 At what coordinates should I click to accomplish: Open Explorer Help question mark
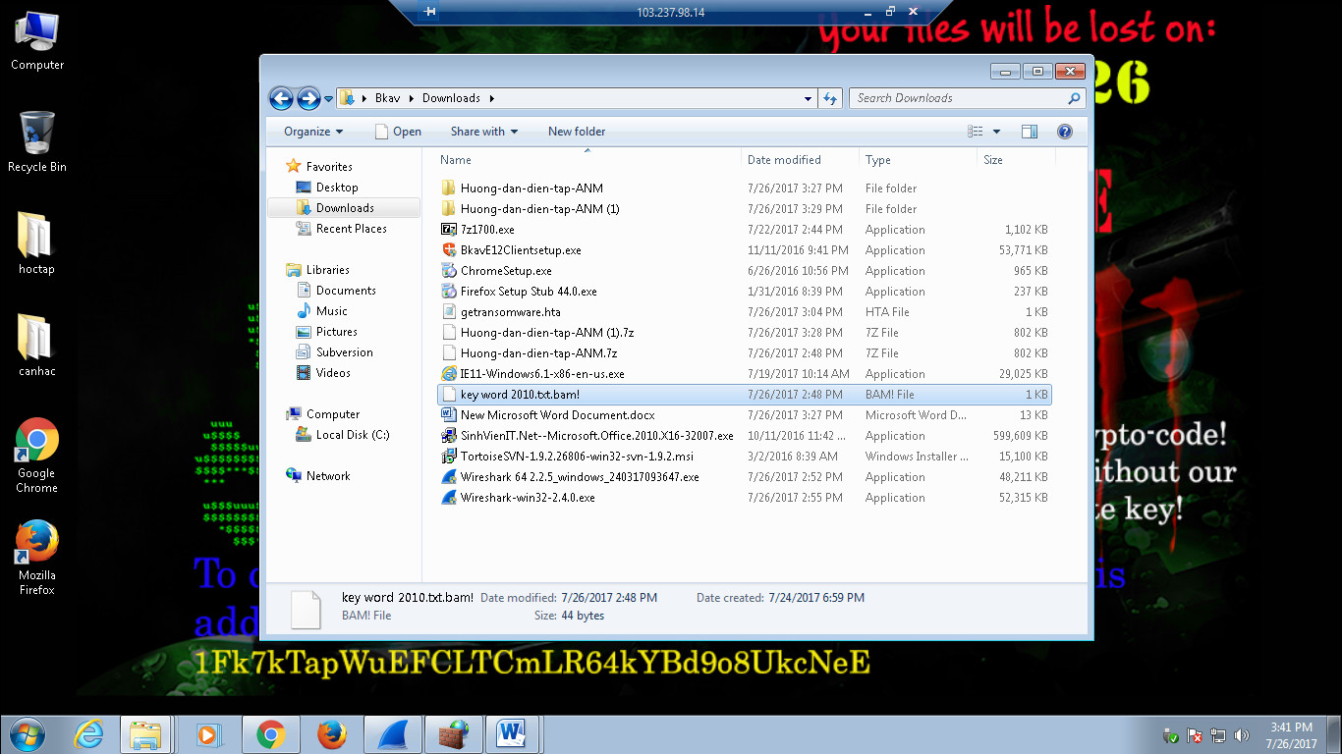pos(1064,132)
